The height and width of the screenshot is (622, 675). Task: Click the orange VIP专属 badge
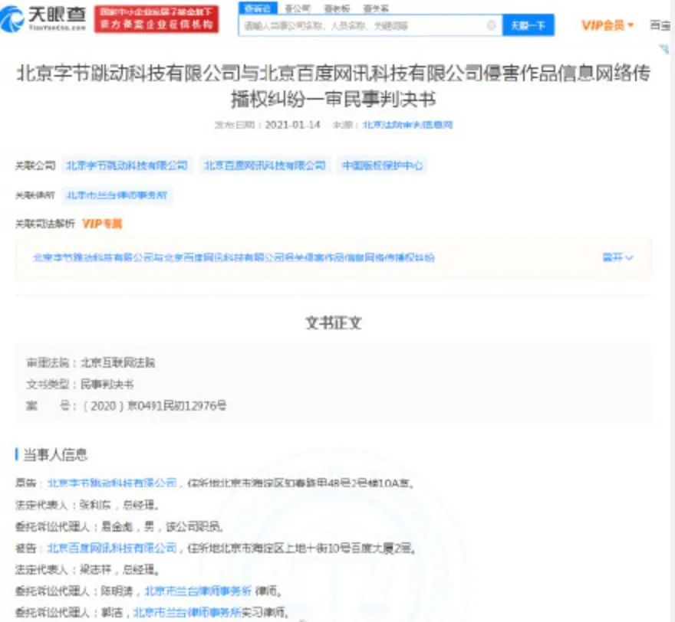[102, 224]
